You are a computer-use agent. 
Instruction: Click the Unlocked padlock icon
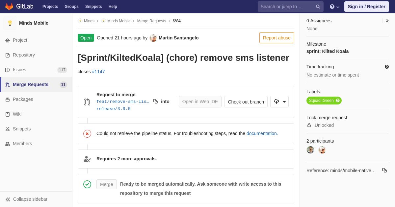(309, 125)
